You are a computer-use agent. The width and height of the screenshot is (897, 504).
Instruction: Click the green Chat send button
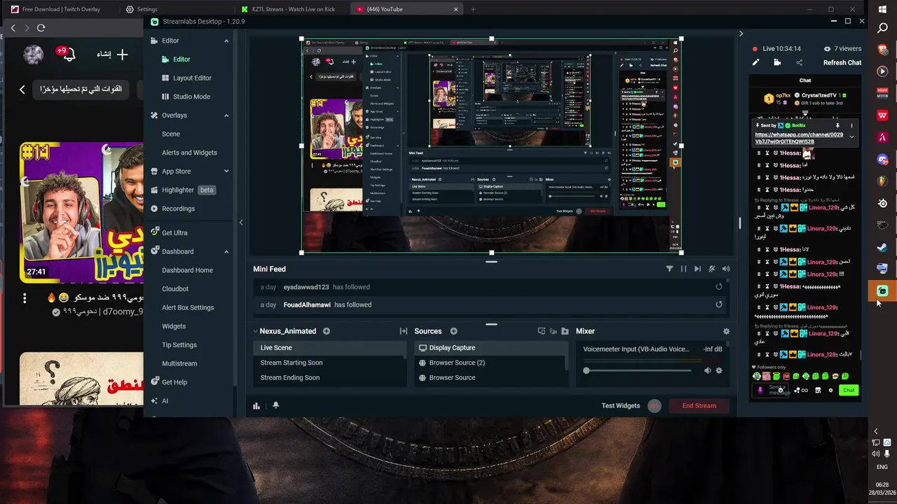click(849, 391)
